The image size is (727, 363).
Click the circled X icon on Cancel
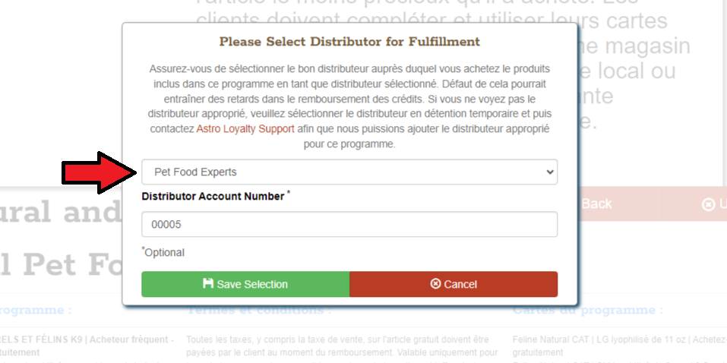pos(435,284)
